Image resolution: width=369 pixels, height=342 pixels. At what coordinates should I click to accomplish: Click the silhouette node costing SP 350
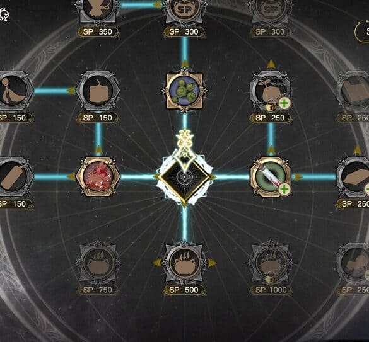tap(98, 9)
